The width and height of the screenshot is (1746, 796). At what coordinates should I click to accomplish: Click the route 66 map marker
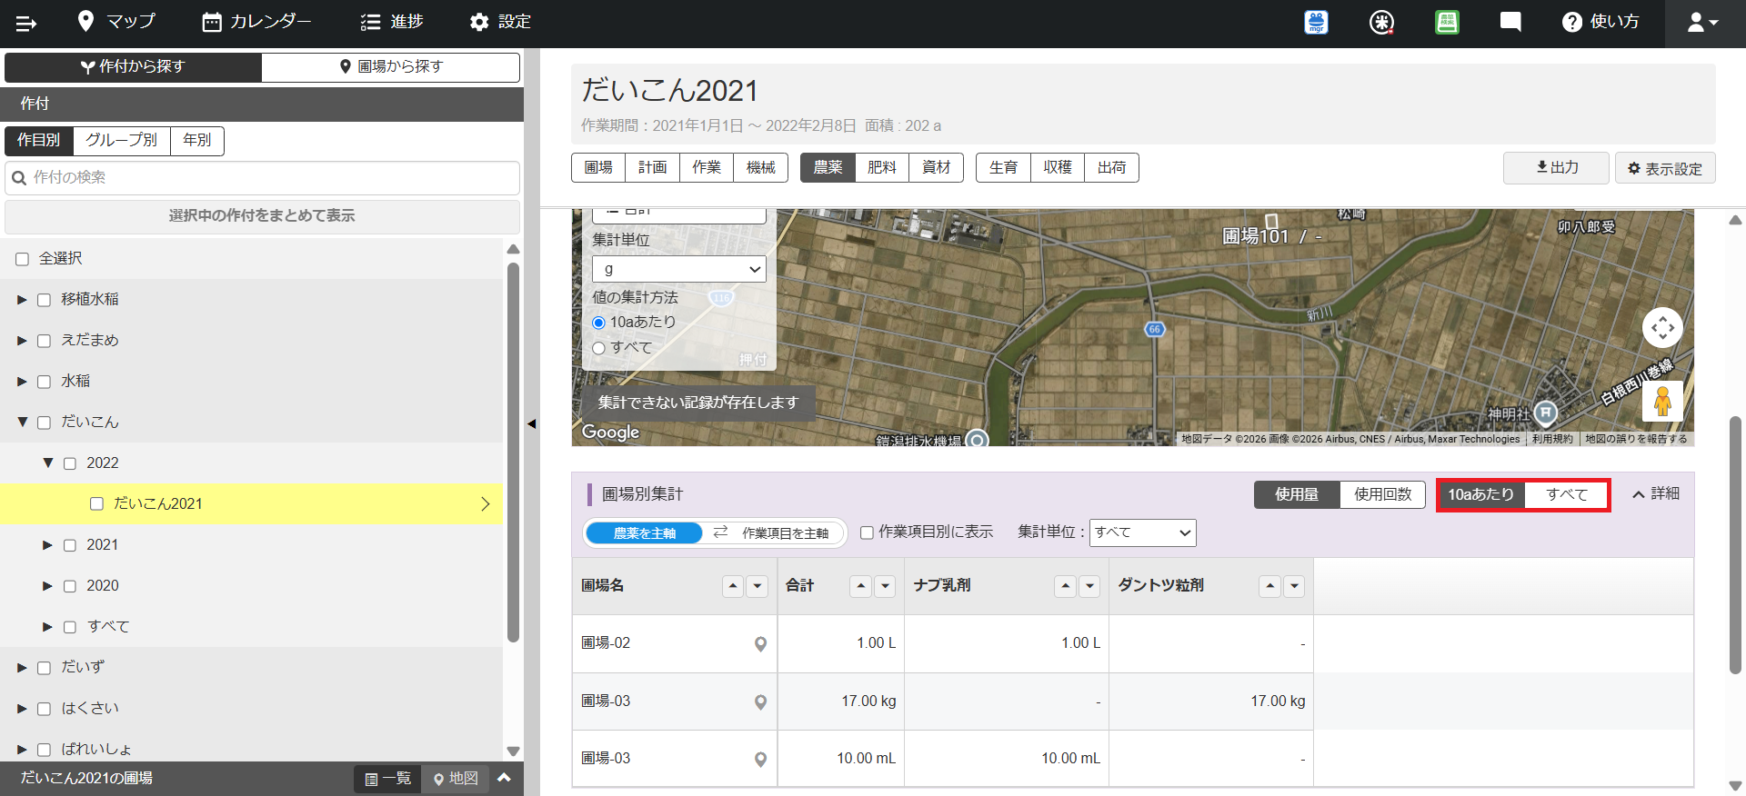click(1154, 329)
